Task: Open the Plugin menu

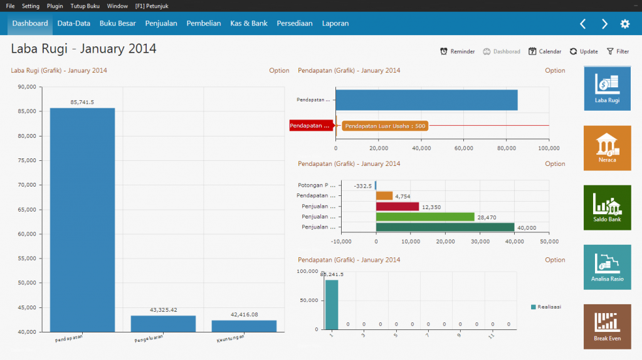Action: point(55,6)
